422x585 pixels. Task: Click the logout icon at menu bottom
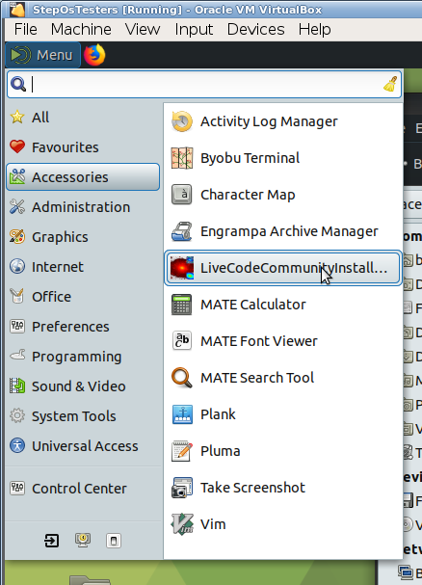[51, 541]
